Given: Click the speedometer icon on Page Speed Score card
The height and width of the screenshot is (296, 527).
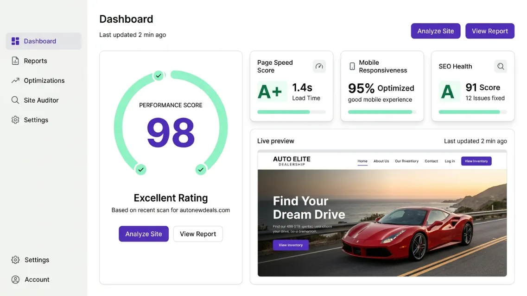Looking at the screenshot, I should pos(319,66).
